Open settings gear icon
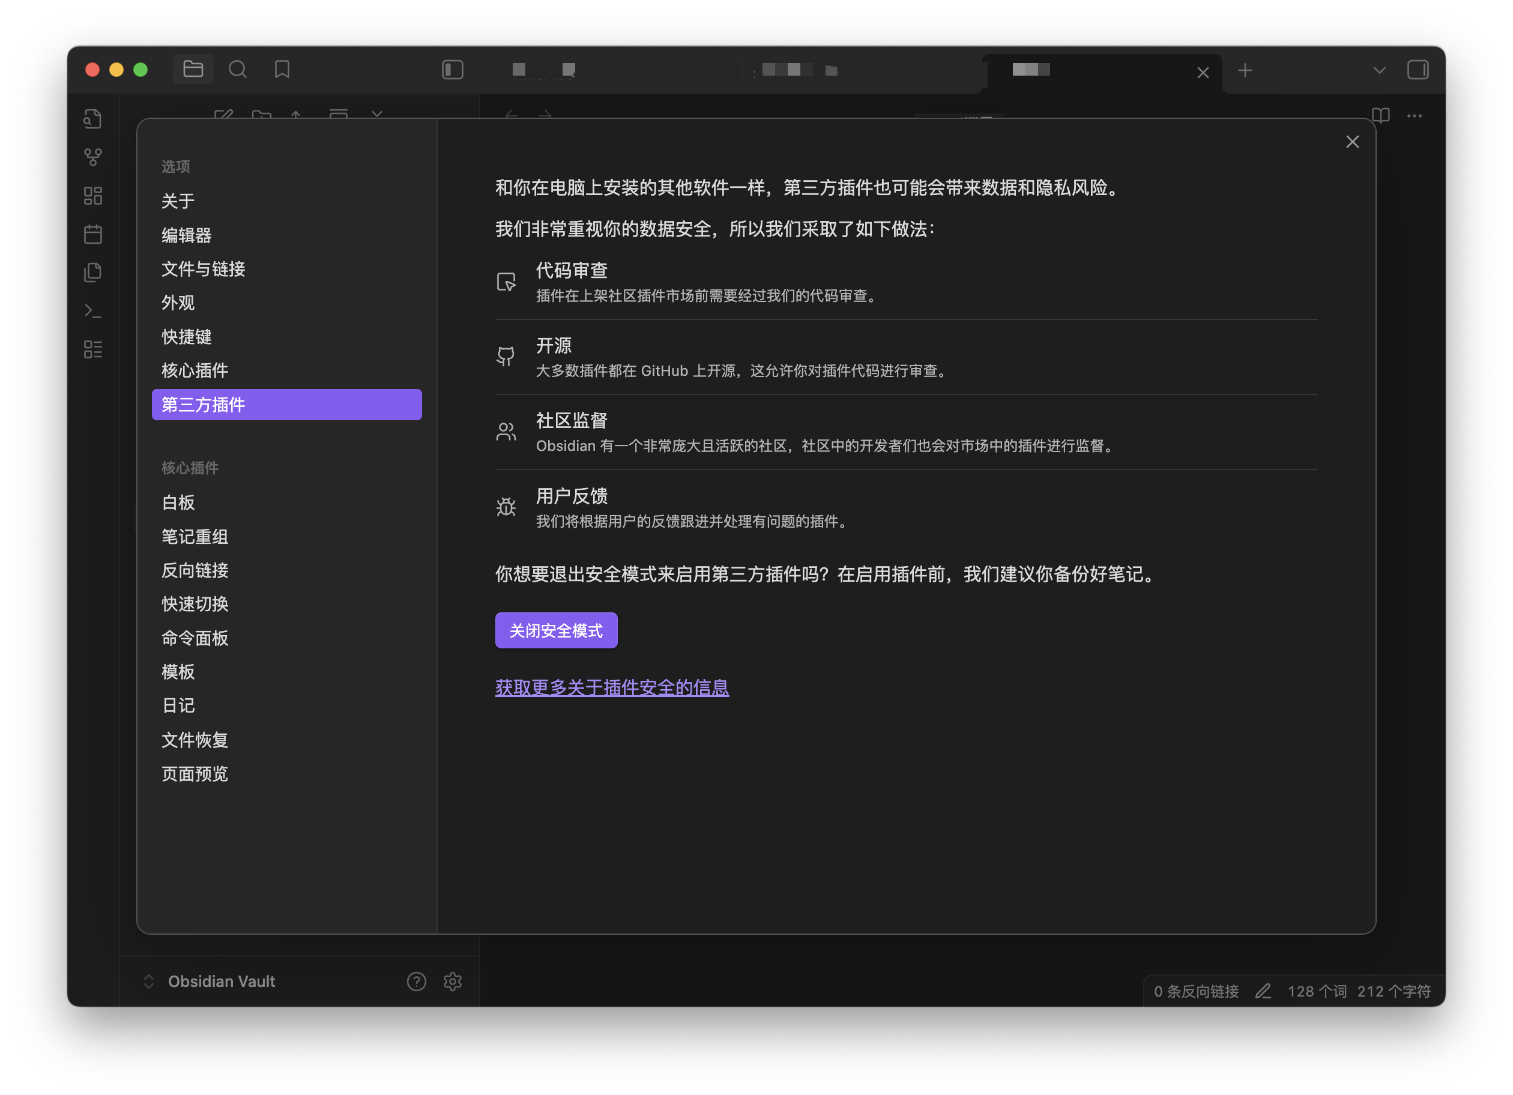 click(x=452, y=981)
